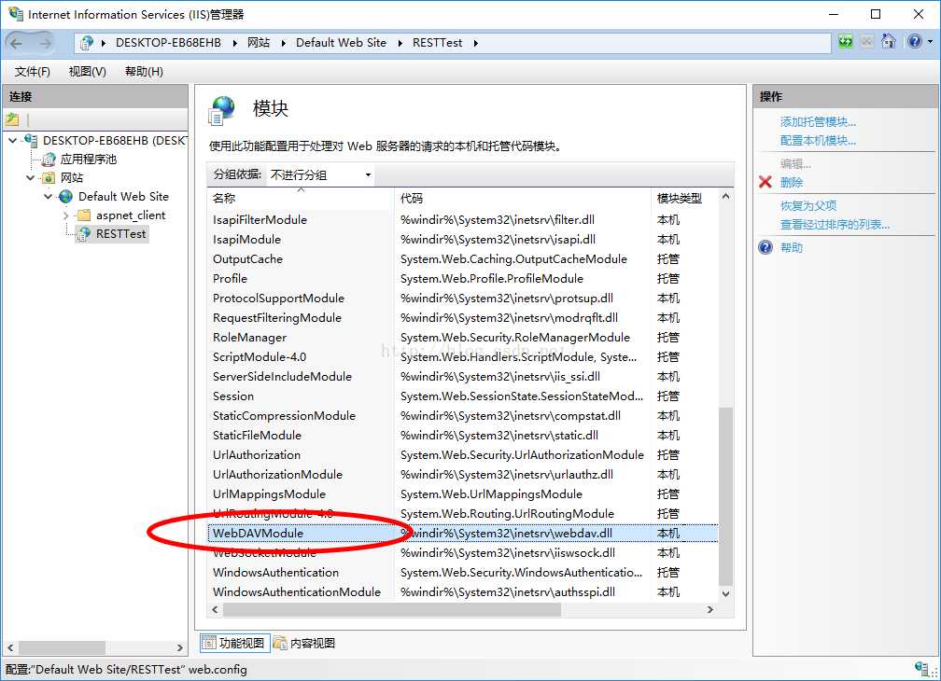The image size is (941, 681).
Task: Click the Back navigation arrow
Action: [16, 43]
